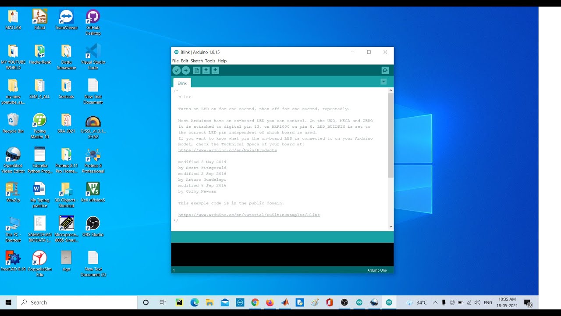This screenshot has width=561, height=316.
Task: Select the SRA 2021 folder icon
Action: pos(66,123)
